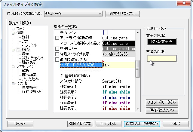
Task: Select the フォント tree label
Action: pos(22,29)
